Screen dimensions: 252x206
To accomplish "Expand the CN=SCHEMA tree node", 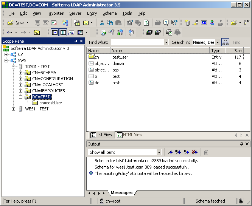I will point(21,73).
